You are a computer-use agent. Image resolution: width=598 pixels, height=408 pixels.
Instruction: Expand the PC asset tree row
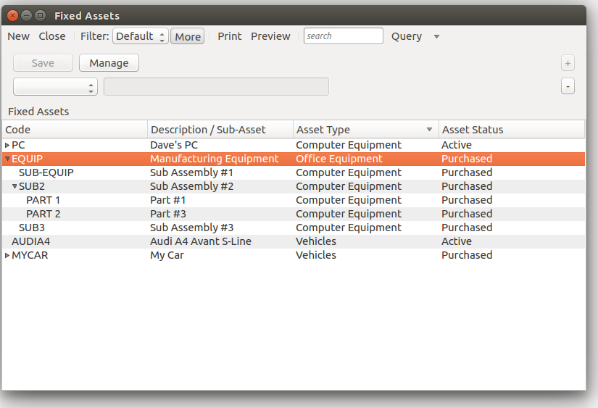click(7, 145)
